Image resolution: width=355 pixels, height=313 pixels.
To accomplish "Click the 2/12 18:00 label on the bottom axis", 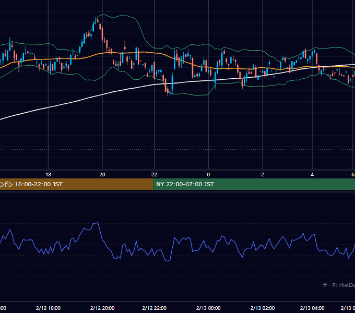I will 48,308.
